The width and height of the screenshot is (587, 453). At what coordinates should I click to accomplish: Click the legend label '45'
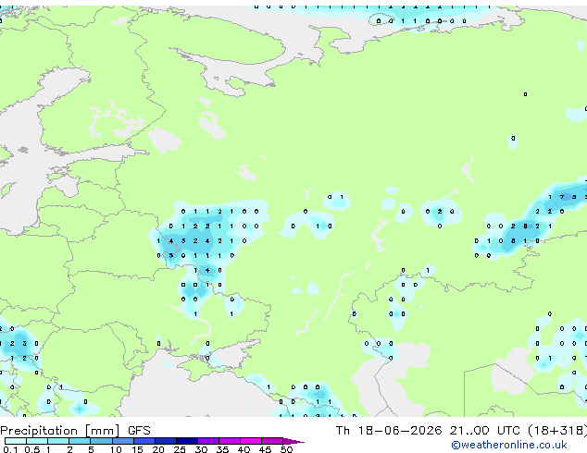tap(265, 449)
